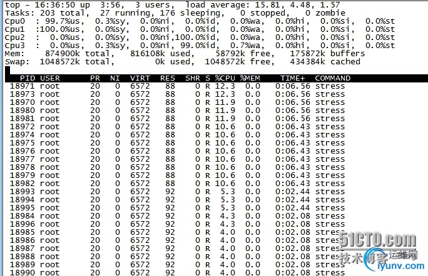Click the TIME+ column header

click(x=293, y=78)
